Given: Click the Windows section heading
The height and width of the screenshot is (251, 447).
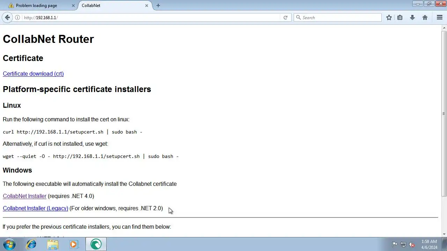Looking at the screenshot, I should tap(17, 170).
